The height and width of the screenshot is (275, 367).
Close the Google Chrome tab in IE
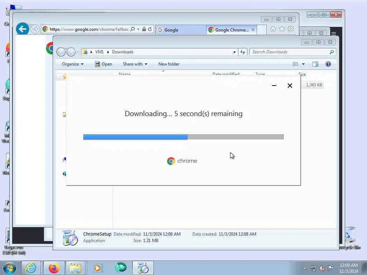click(x=253, y=30)
